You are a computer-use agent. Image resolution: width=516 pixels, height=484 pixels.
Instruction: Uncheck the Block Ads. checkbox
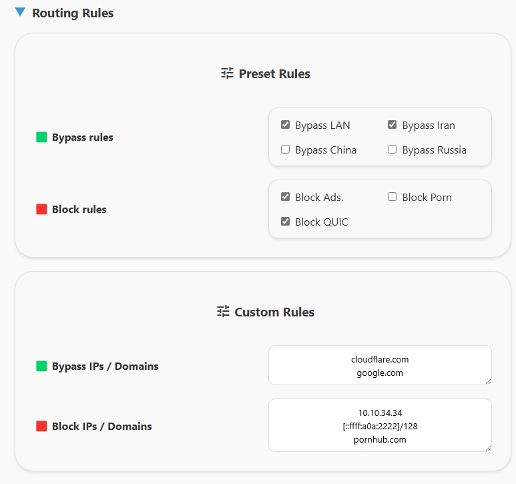point(285,197)
